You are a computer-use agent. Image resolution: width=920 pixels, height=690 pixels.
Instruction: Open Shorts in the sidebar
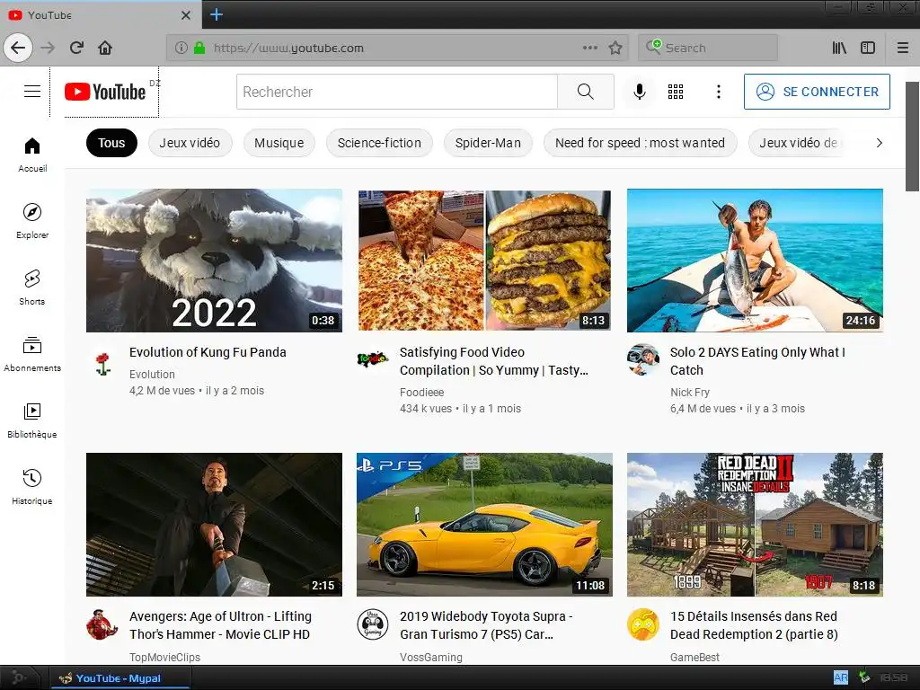(x=32, y=287)
